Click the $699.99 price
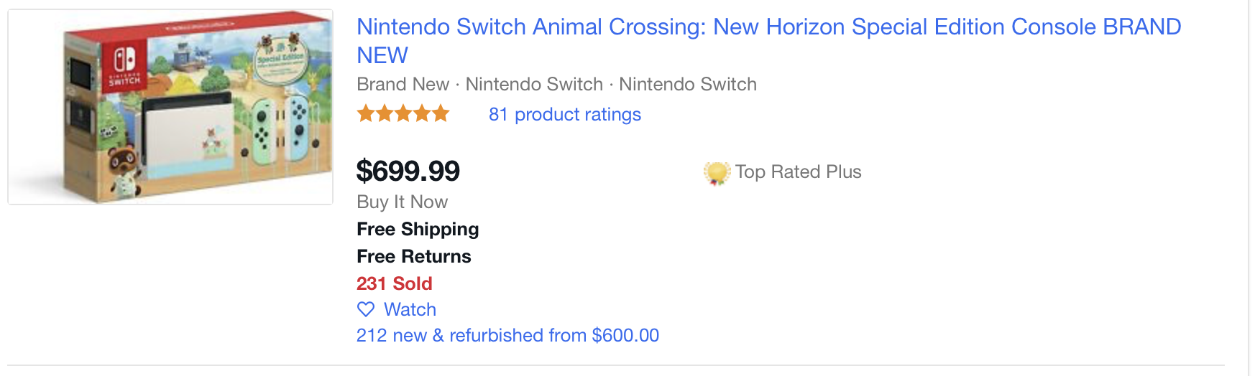Viewport: 1255px width, 376px height. pos(408,171)
